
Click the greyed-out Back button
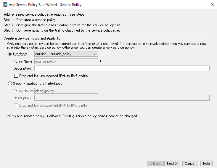click(155, 164)
